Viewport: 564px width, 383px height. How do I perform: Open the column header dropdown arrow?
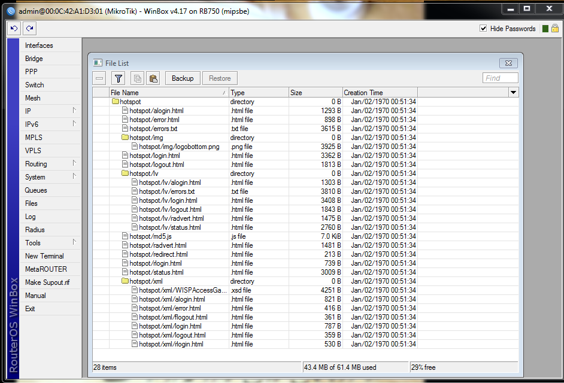514,92
